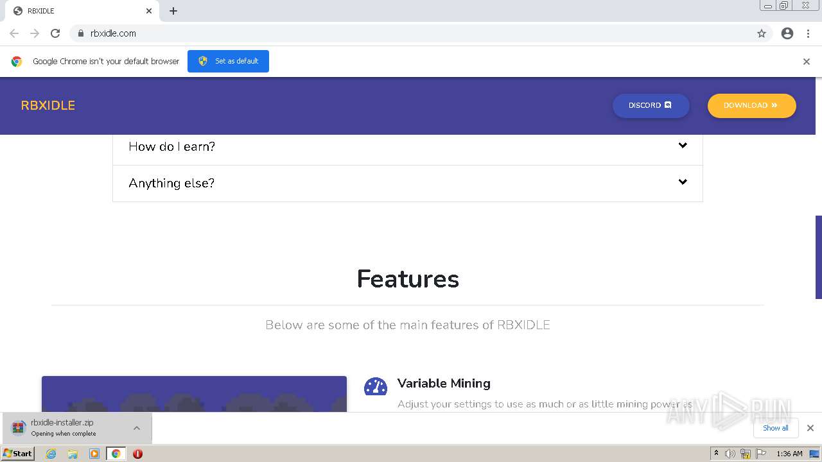Open Windows Explorer from taskbar

point(73,454)
